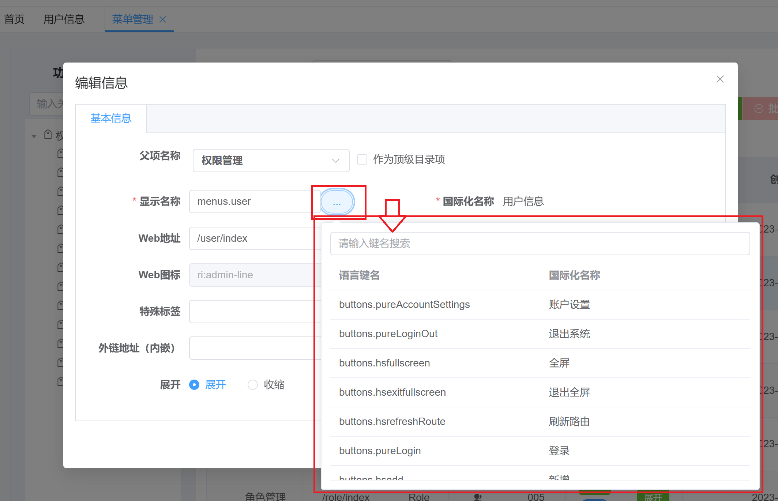Click the tag icon beside the 权限 root node
The height and width of the screenshot is (501, 778).
(48, 134)
